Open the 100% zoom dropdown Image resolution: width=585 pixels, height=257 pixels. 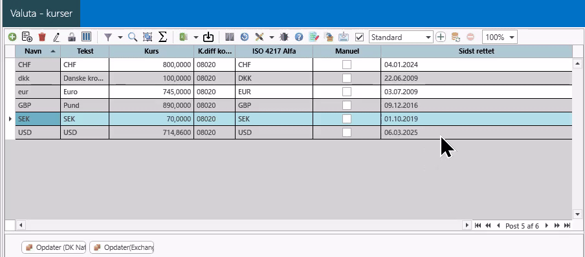click(500, 37)
